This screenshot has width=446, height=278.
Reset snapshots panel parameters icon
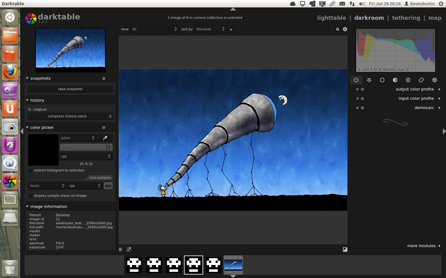[x=104, y=78]
